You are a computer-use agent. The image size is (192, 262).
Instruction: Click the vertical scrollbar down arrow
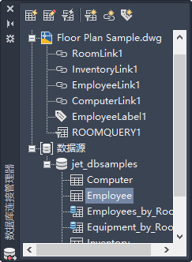tap(180, 236)
